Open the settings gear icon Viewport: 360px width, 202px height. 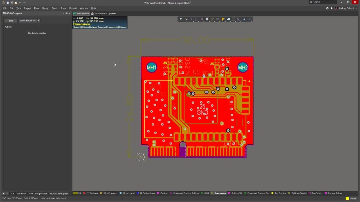[x=327, y=8]
